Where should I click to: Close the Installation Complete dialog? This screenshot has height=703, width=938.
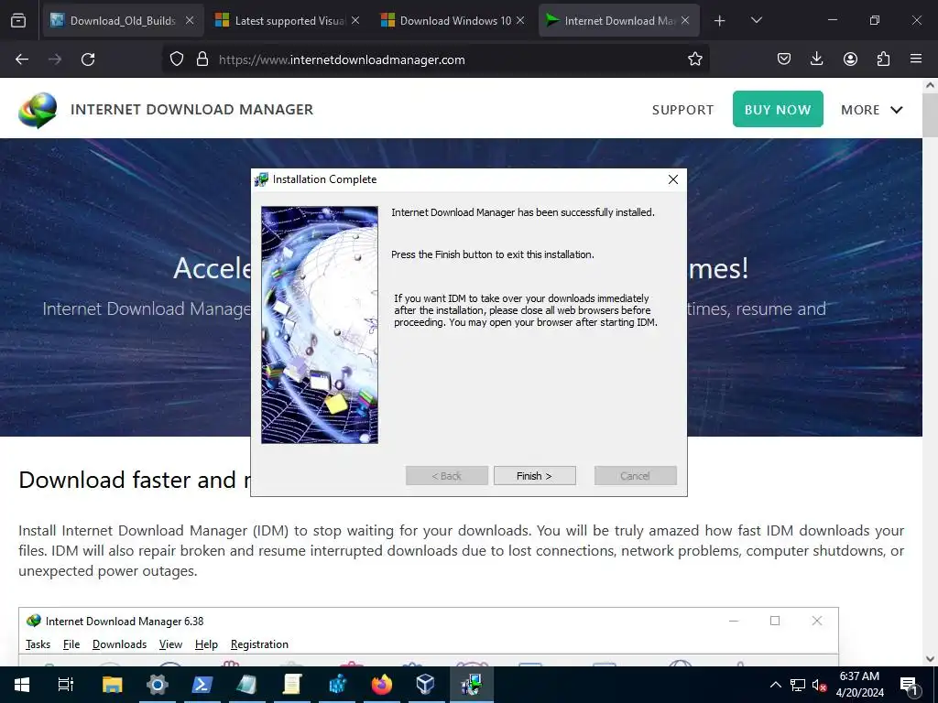(x=673, y=179)
